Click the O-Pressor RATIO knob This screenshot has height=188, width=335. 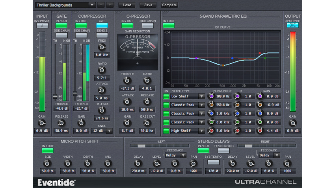click(x=147, y=81)
